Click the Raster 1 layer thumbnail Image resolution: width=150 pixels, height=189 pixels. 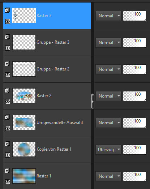(24, 176)
